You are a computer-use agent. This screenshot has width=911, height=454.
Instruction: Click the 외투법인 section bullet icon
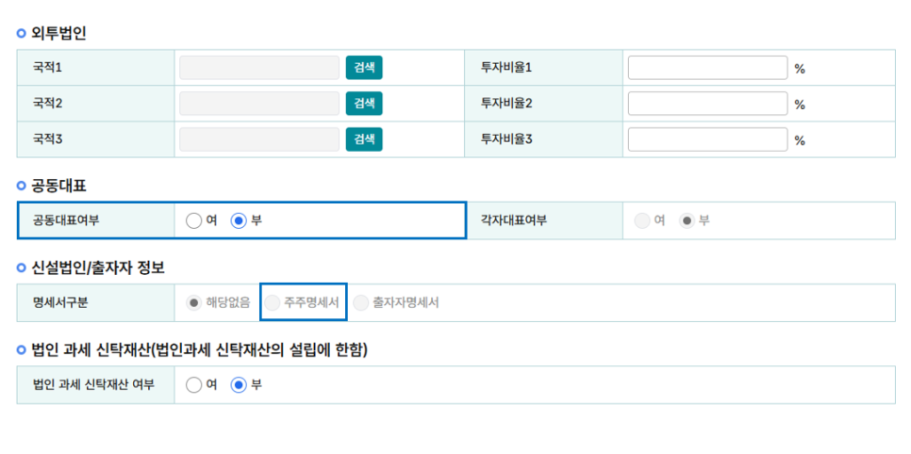tap(22, 34)
